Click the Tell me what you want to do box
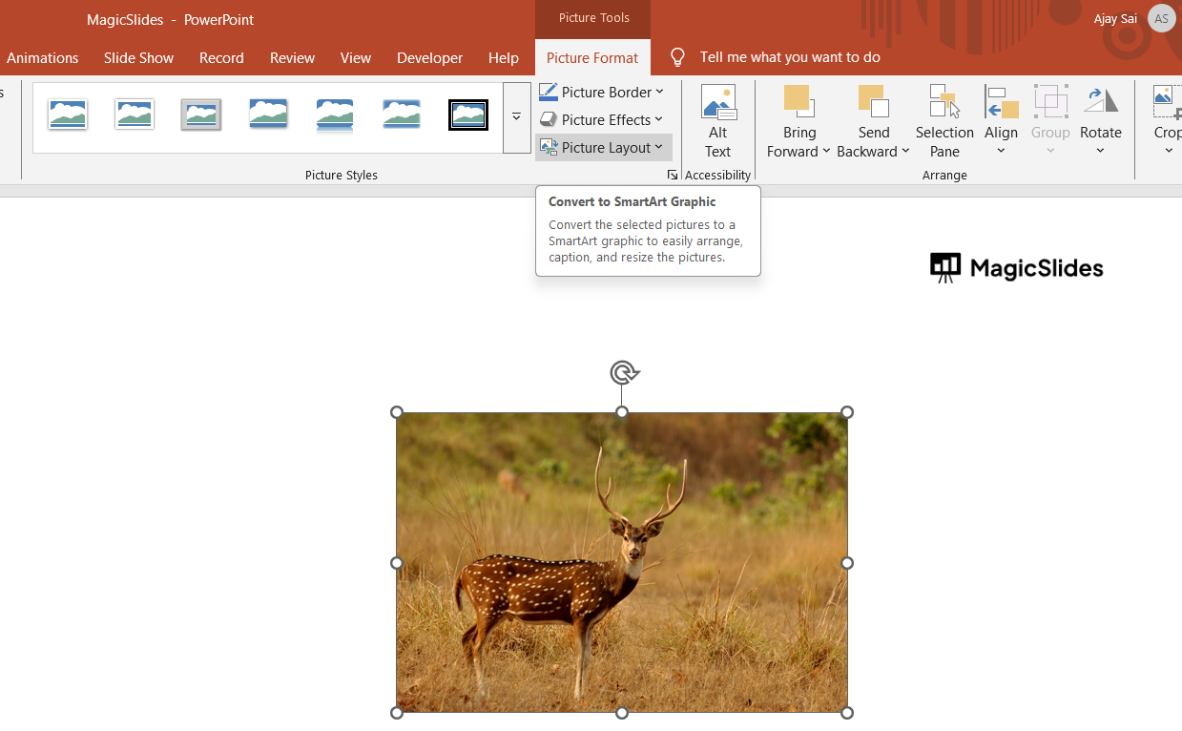Viewport: 1182px width, 731px height. pyautogui.click(x=790, y=57)
